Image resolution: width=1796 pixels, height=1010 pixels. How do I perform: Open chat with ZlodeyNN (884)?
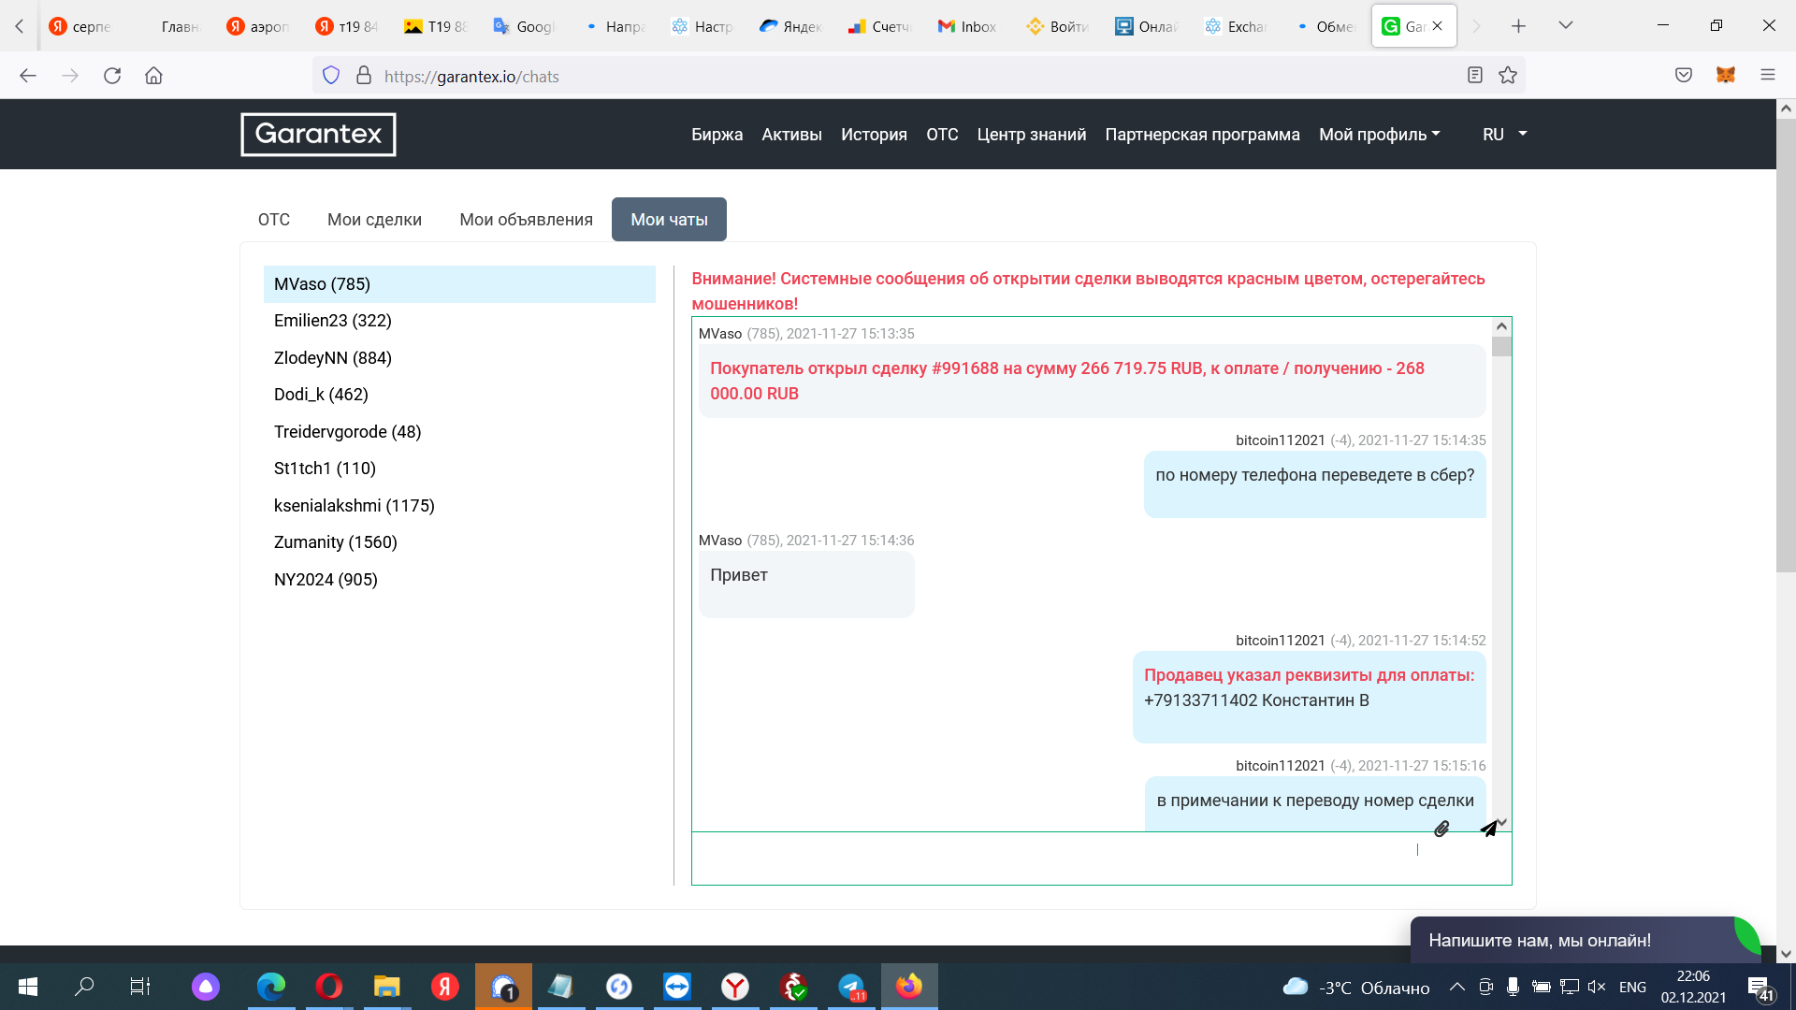coord(459,357)
